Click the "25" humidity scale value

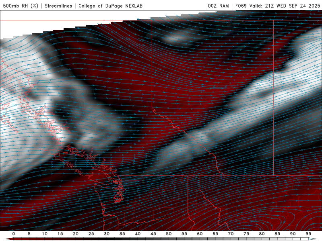[x=91, y=234]
